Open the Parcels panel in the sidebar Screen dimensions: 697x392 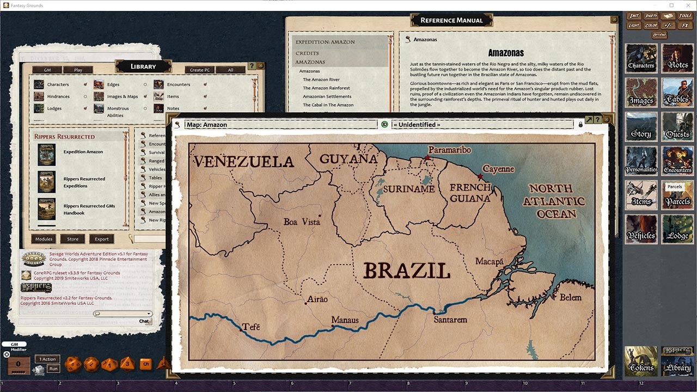[677, 195]
